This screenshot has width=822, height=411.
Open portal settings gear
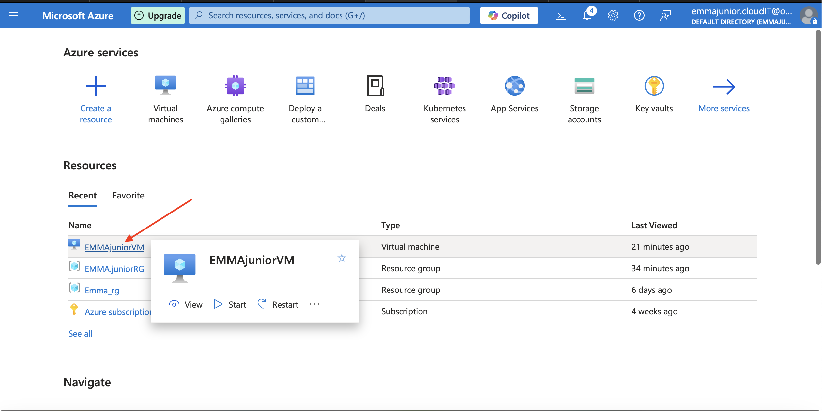pyautogui.click(x=613, y=15)
